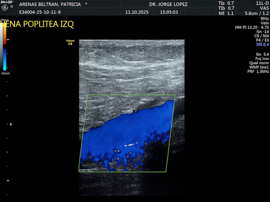Click the blue flow inside the color box

coord(129,132)
